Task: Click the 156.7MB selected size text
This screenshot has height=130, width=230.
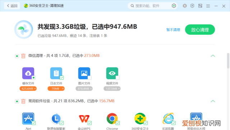Action: point(107,101)
